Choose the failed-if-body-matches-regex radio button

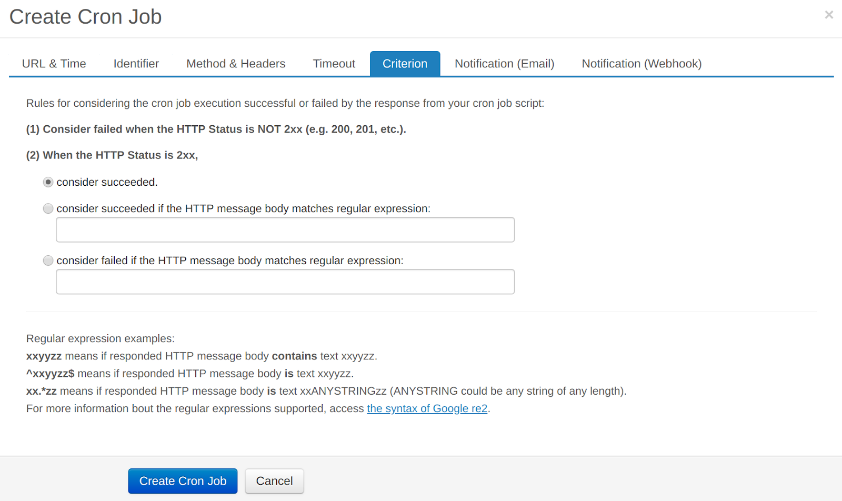click(x=48, y=260)
